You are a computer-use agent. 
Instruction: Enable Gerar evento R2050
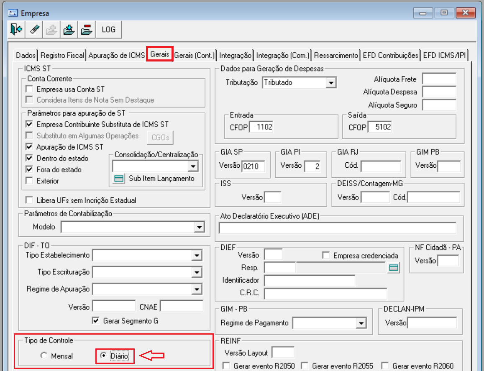[226, 366]
